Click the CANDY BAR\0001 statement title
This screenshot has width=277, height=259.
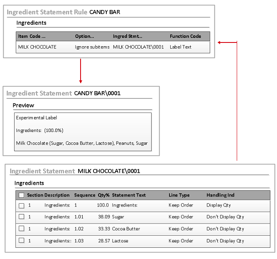click(97, 93)
